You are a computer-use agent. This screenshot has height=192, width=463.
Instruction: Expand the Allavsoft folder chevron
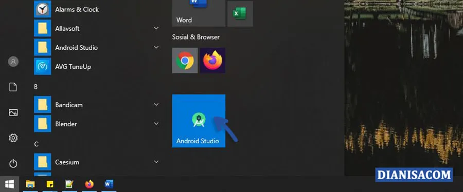156,28
